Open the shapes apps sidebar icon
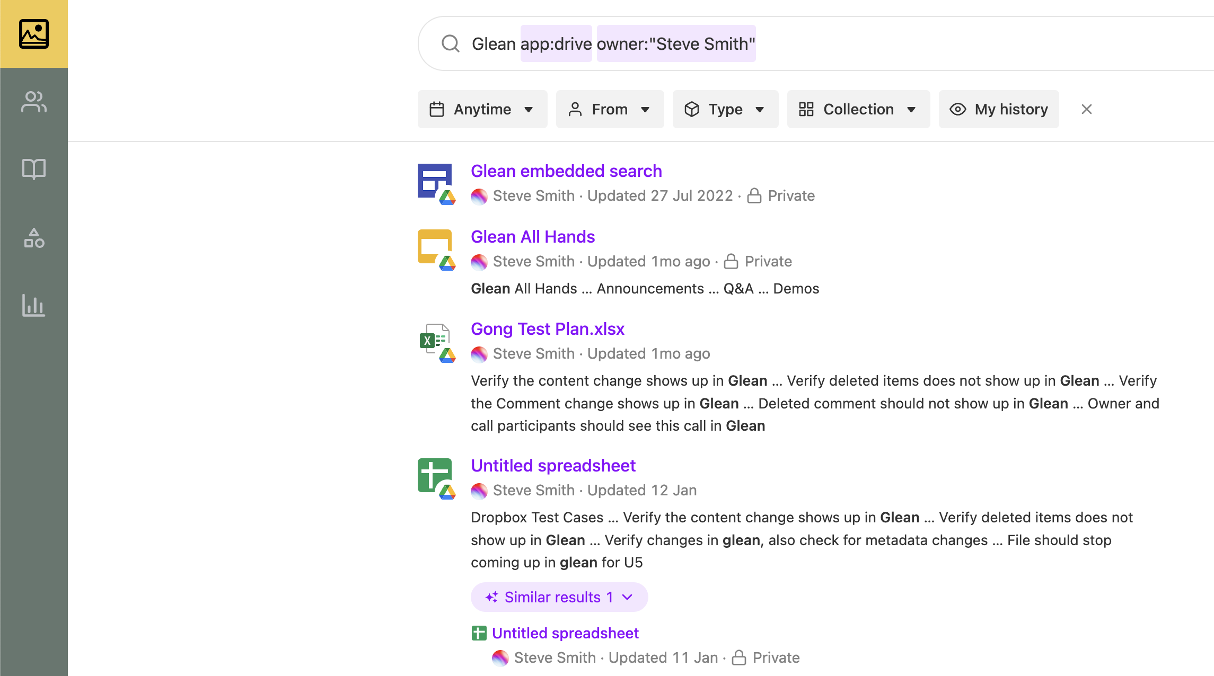 (34, 238)
